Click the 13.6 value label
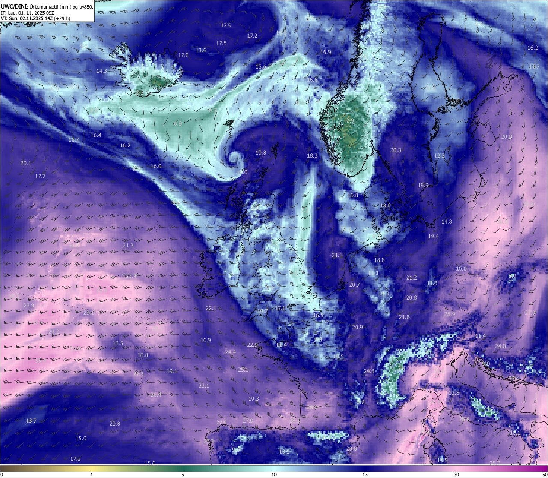The height and width of the screenshot is (478, 548). [201, 51]
